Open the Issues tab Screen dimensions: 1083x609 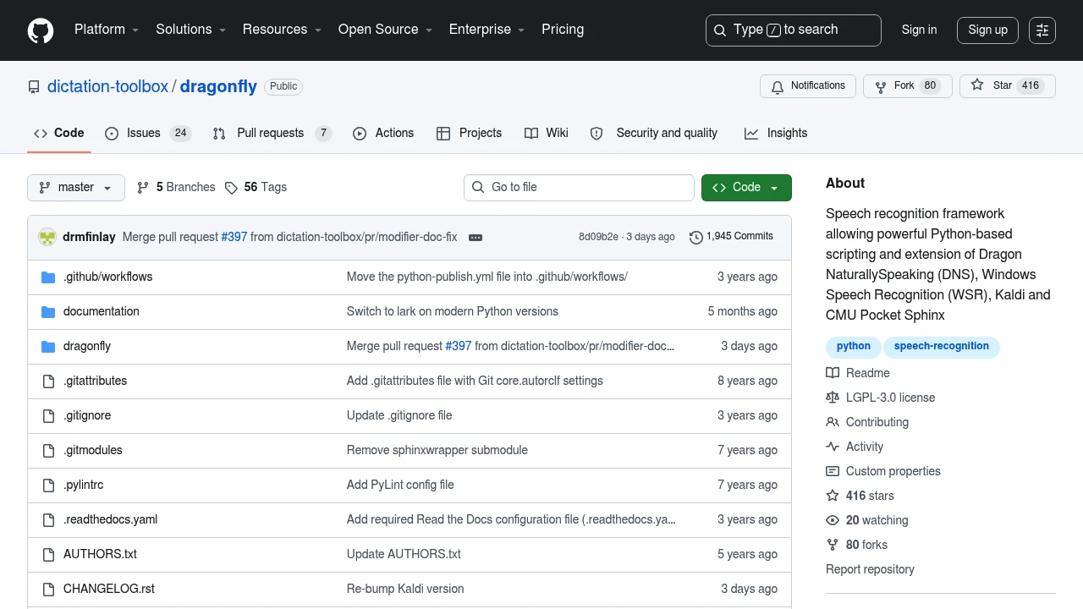[148, 133]
